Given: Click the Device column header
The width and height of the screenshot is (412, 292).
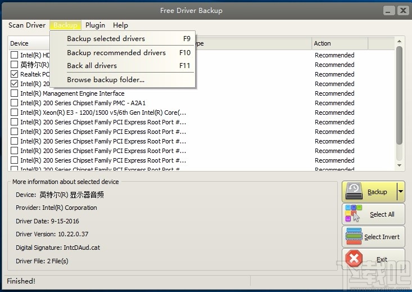Looking at the screenshot, I should pyautogui.click(x=29, y=43).
